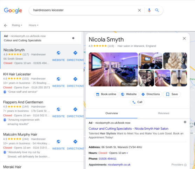
Task: Switch to the Reviews tab
Action: coord(163,113)
